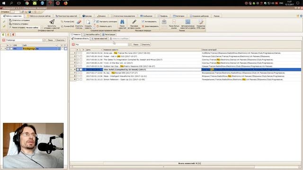Viewport: 303px width, 170px height.
Task: Click the activate checkmark icon in ribbon
Action: 143,21
